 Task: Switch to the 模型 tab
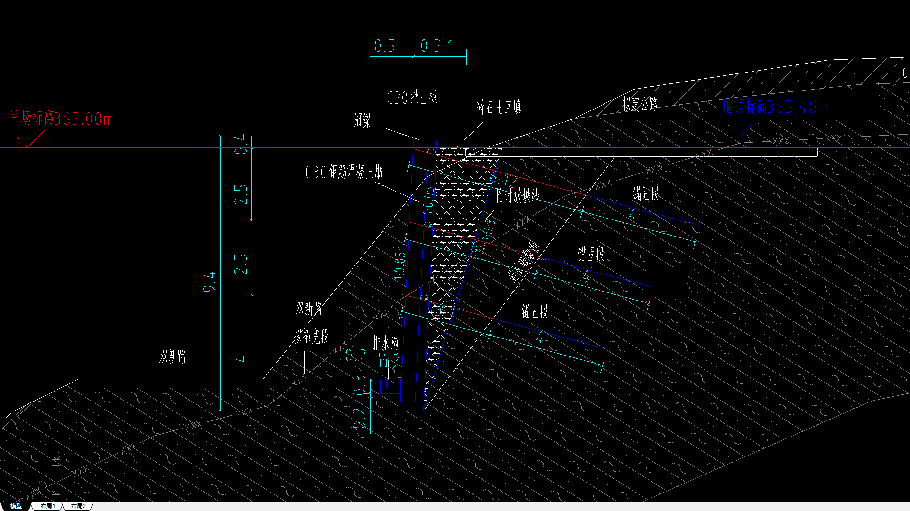16,506
